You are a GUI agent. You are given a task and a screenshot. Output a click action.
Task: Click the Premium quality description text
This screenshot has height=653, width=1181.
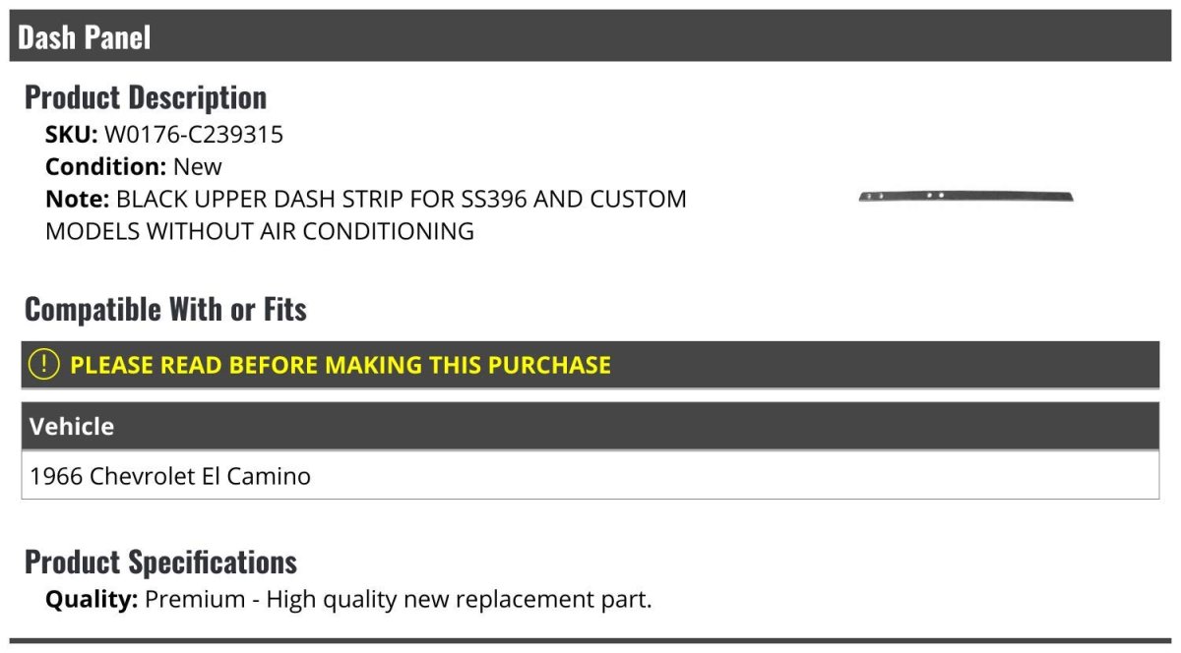tap(399, 599)
